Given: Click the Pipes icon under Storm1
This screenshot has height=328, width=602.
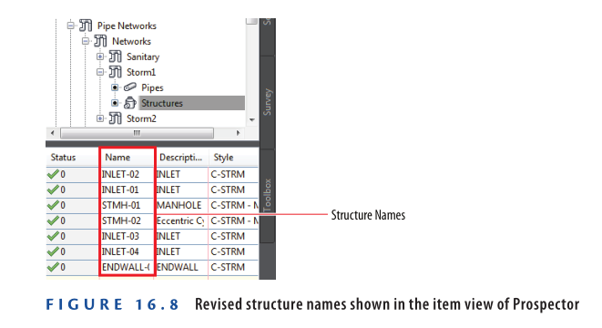Looking at the screenshot, I should tap(129, 87).
